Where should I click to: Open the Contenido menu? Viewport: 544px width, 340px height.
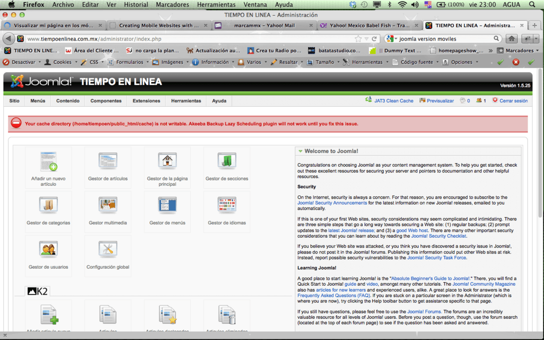tap(68, 101)
